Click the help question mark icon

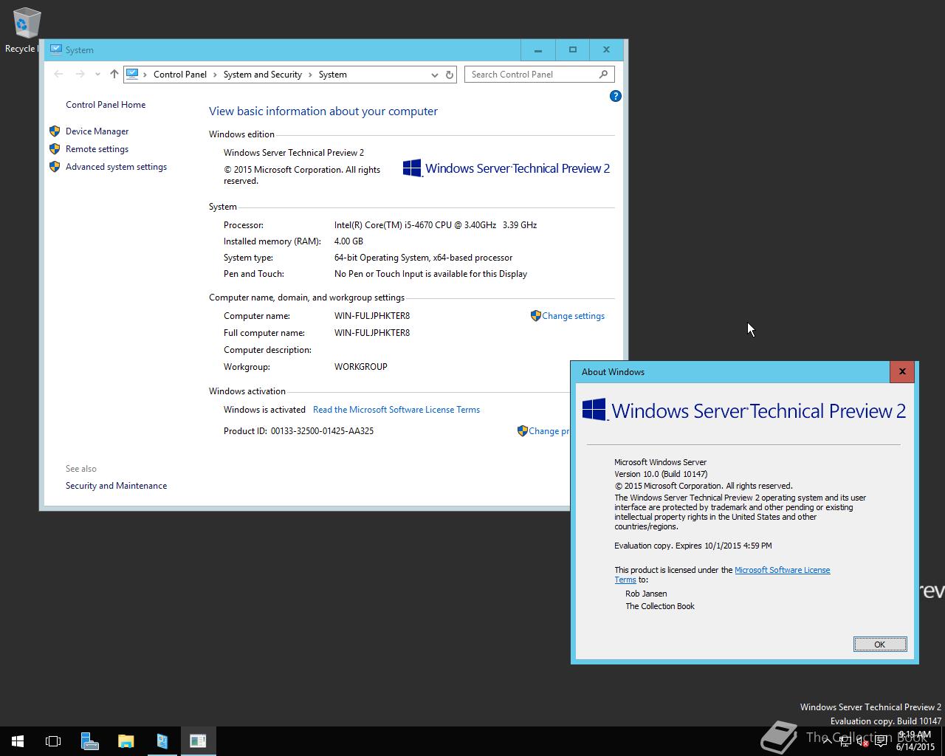[x=616, y=96]
